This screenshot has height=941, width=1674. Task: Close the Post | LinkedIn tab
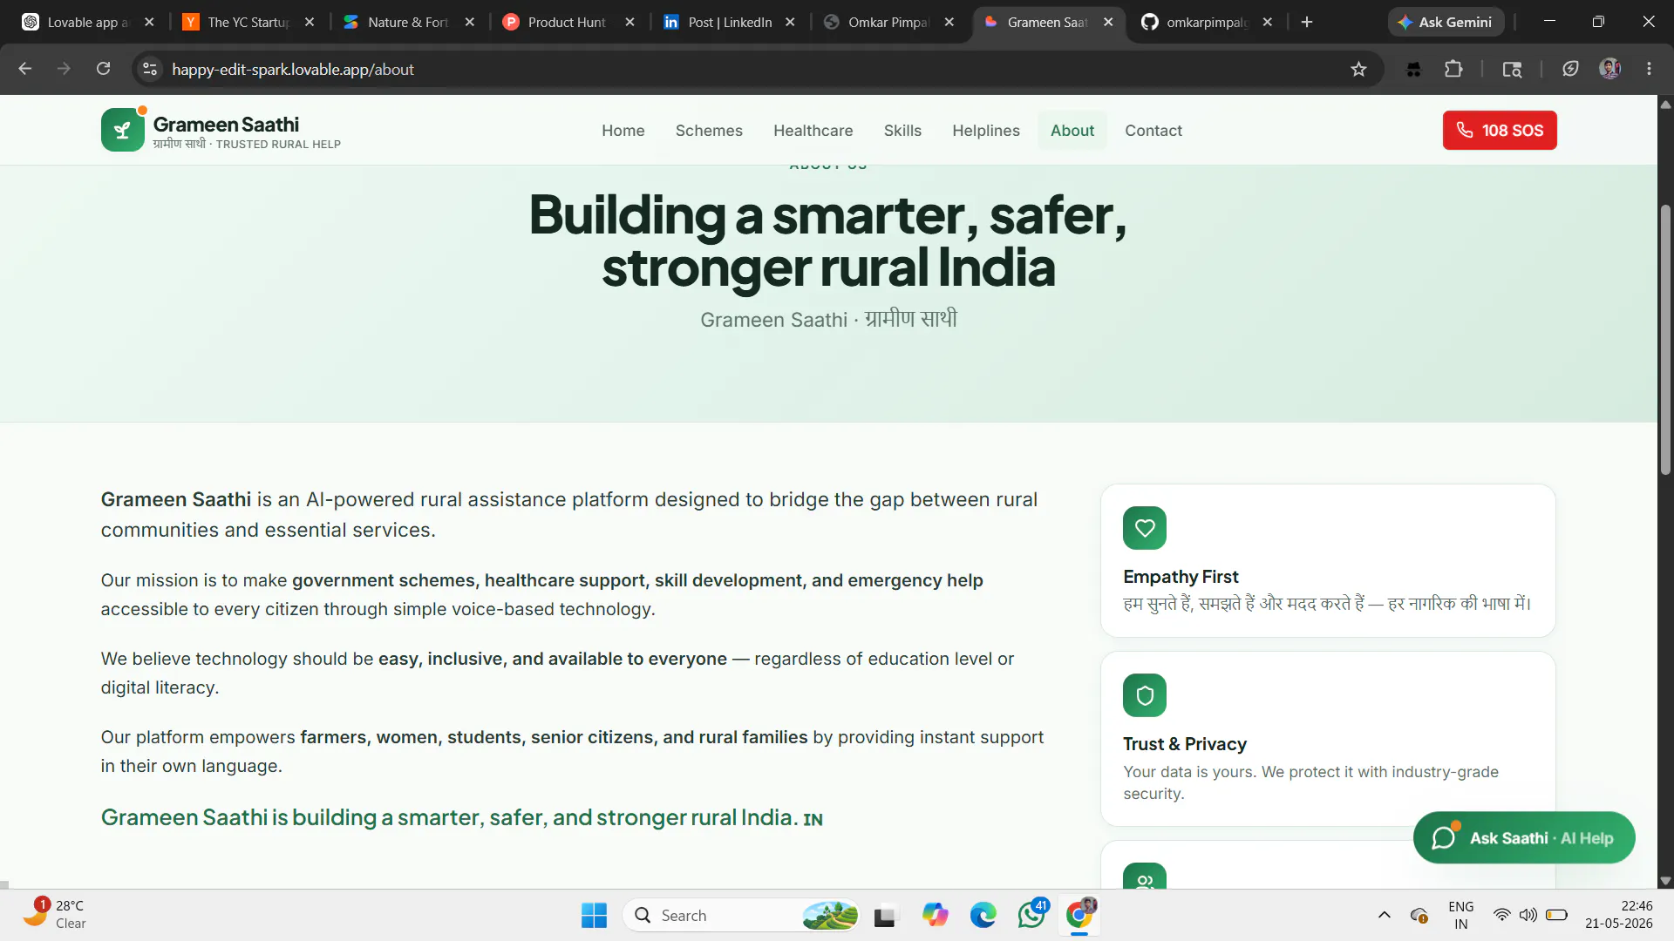pyautogui.click(x=790, y=22)
